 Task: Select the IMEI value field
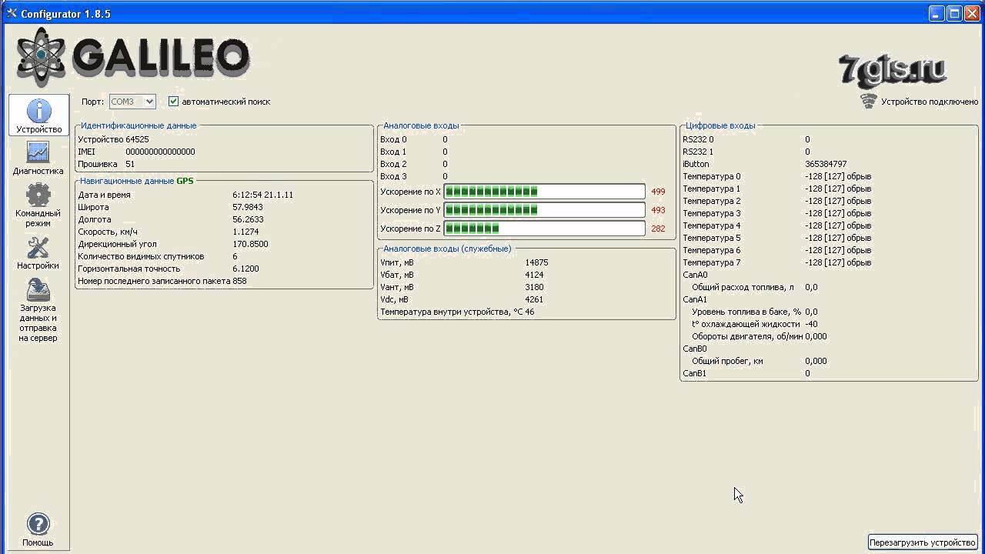(160, 152)
